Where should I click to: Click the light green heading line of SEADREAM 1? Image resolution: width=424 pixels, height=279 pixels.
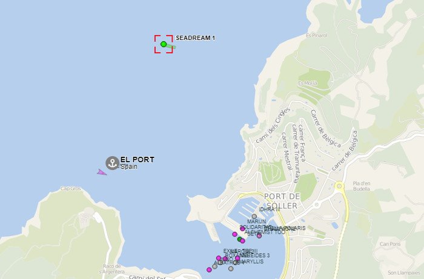point(170,46)
